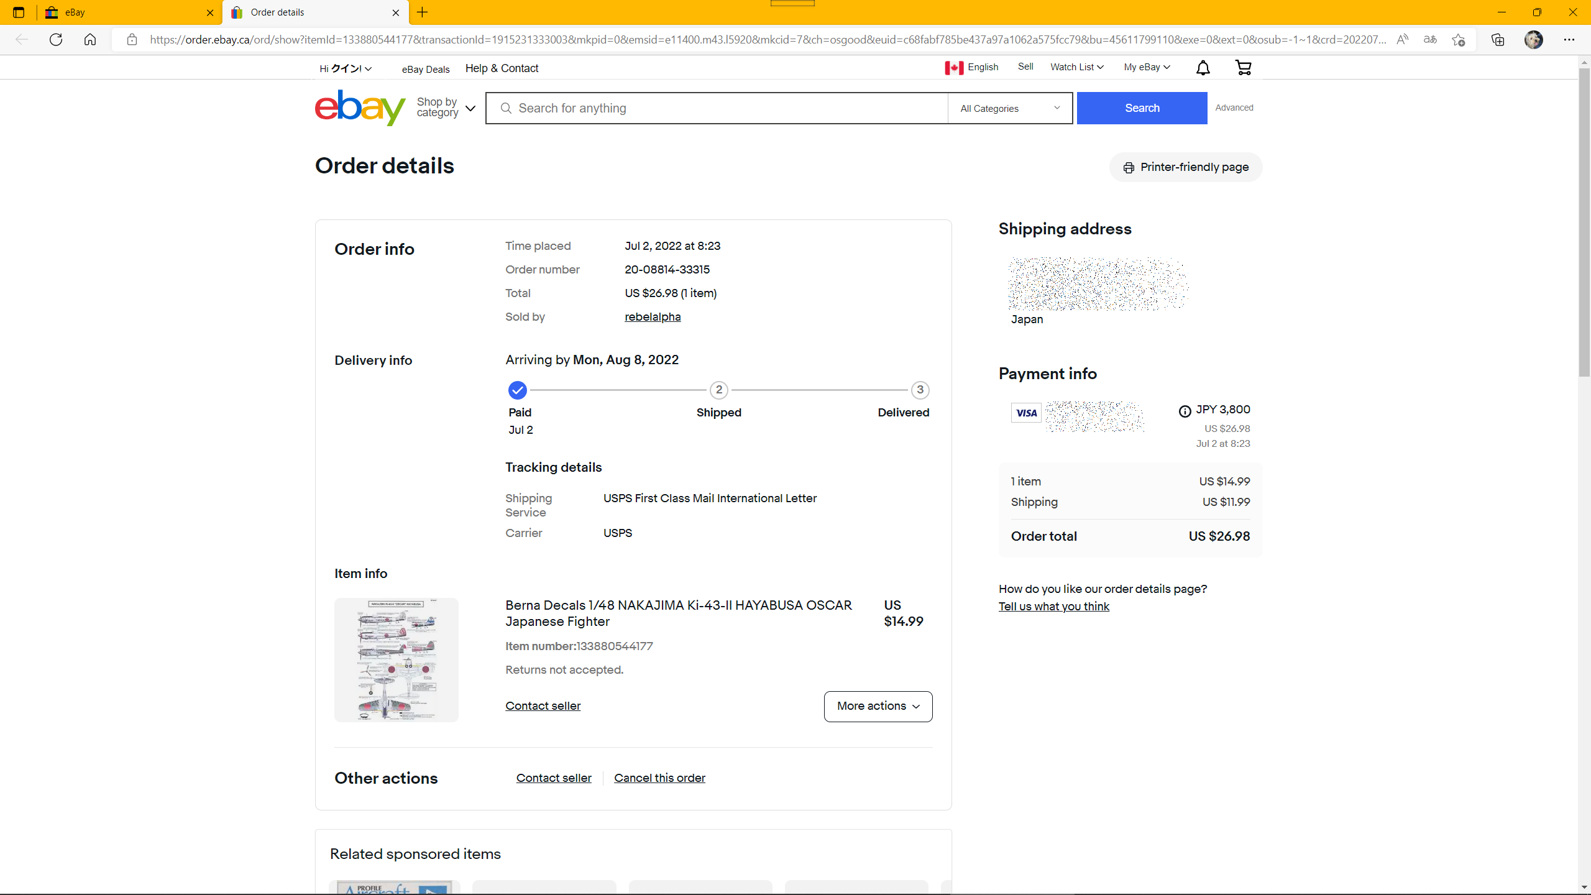Click the printer icon in Printer-friendly page
Screen dimensions: 1591x895
[1129, 168]
